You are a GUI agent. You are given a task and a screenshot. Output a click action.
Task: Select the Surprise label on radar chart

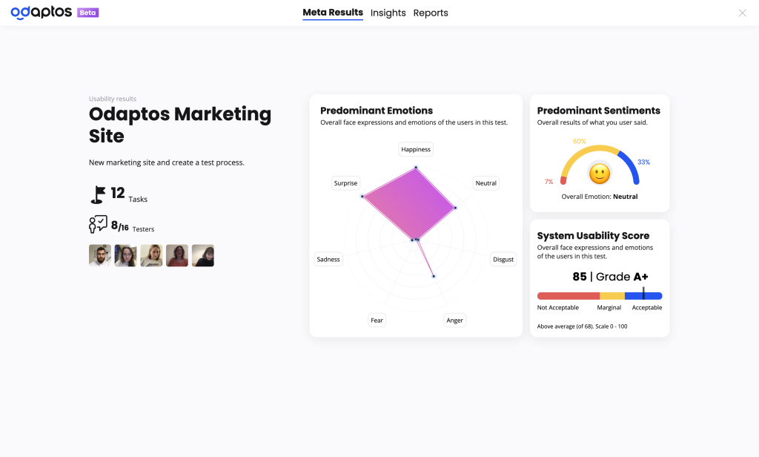coord(345,183)
